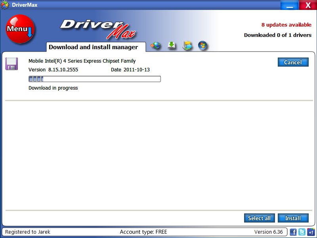
Task: Click Version 6.36 label
Action: click(x=269, y=232)
